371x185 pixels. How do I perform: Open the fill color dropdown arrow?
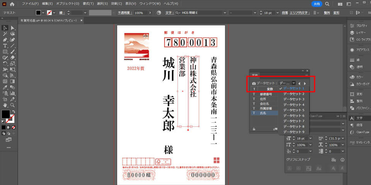pos(43,13)
